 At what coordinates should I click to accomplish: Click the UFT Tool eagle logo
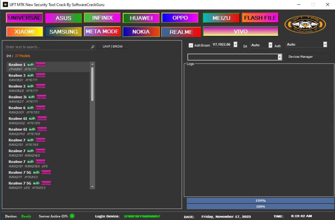point(305,24)
